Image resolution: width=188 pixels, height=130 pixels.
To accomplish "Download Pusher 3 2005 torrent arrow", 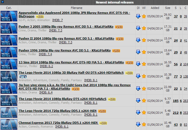I will pos(138,28).
